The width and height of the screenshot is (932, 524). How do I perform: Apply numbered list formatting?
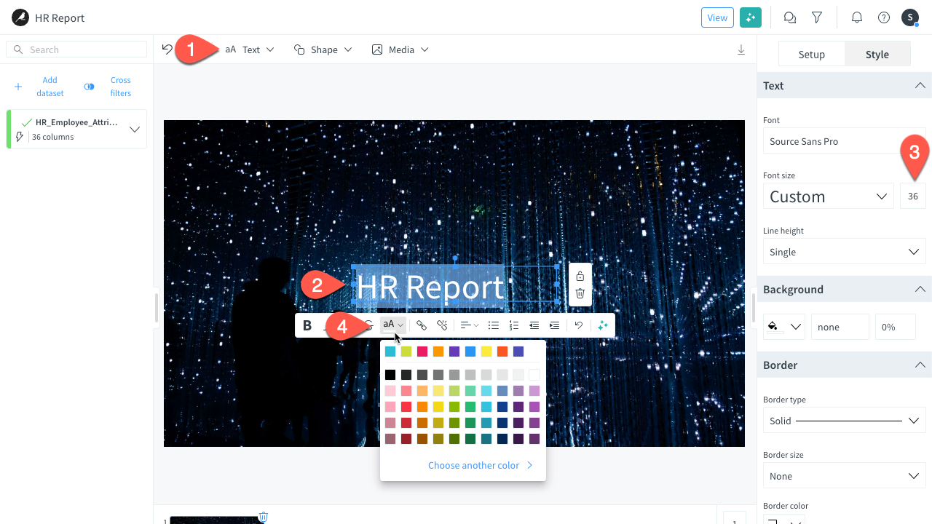coord(514,325)
